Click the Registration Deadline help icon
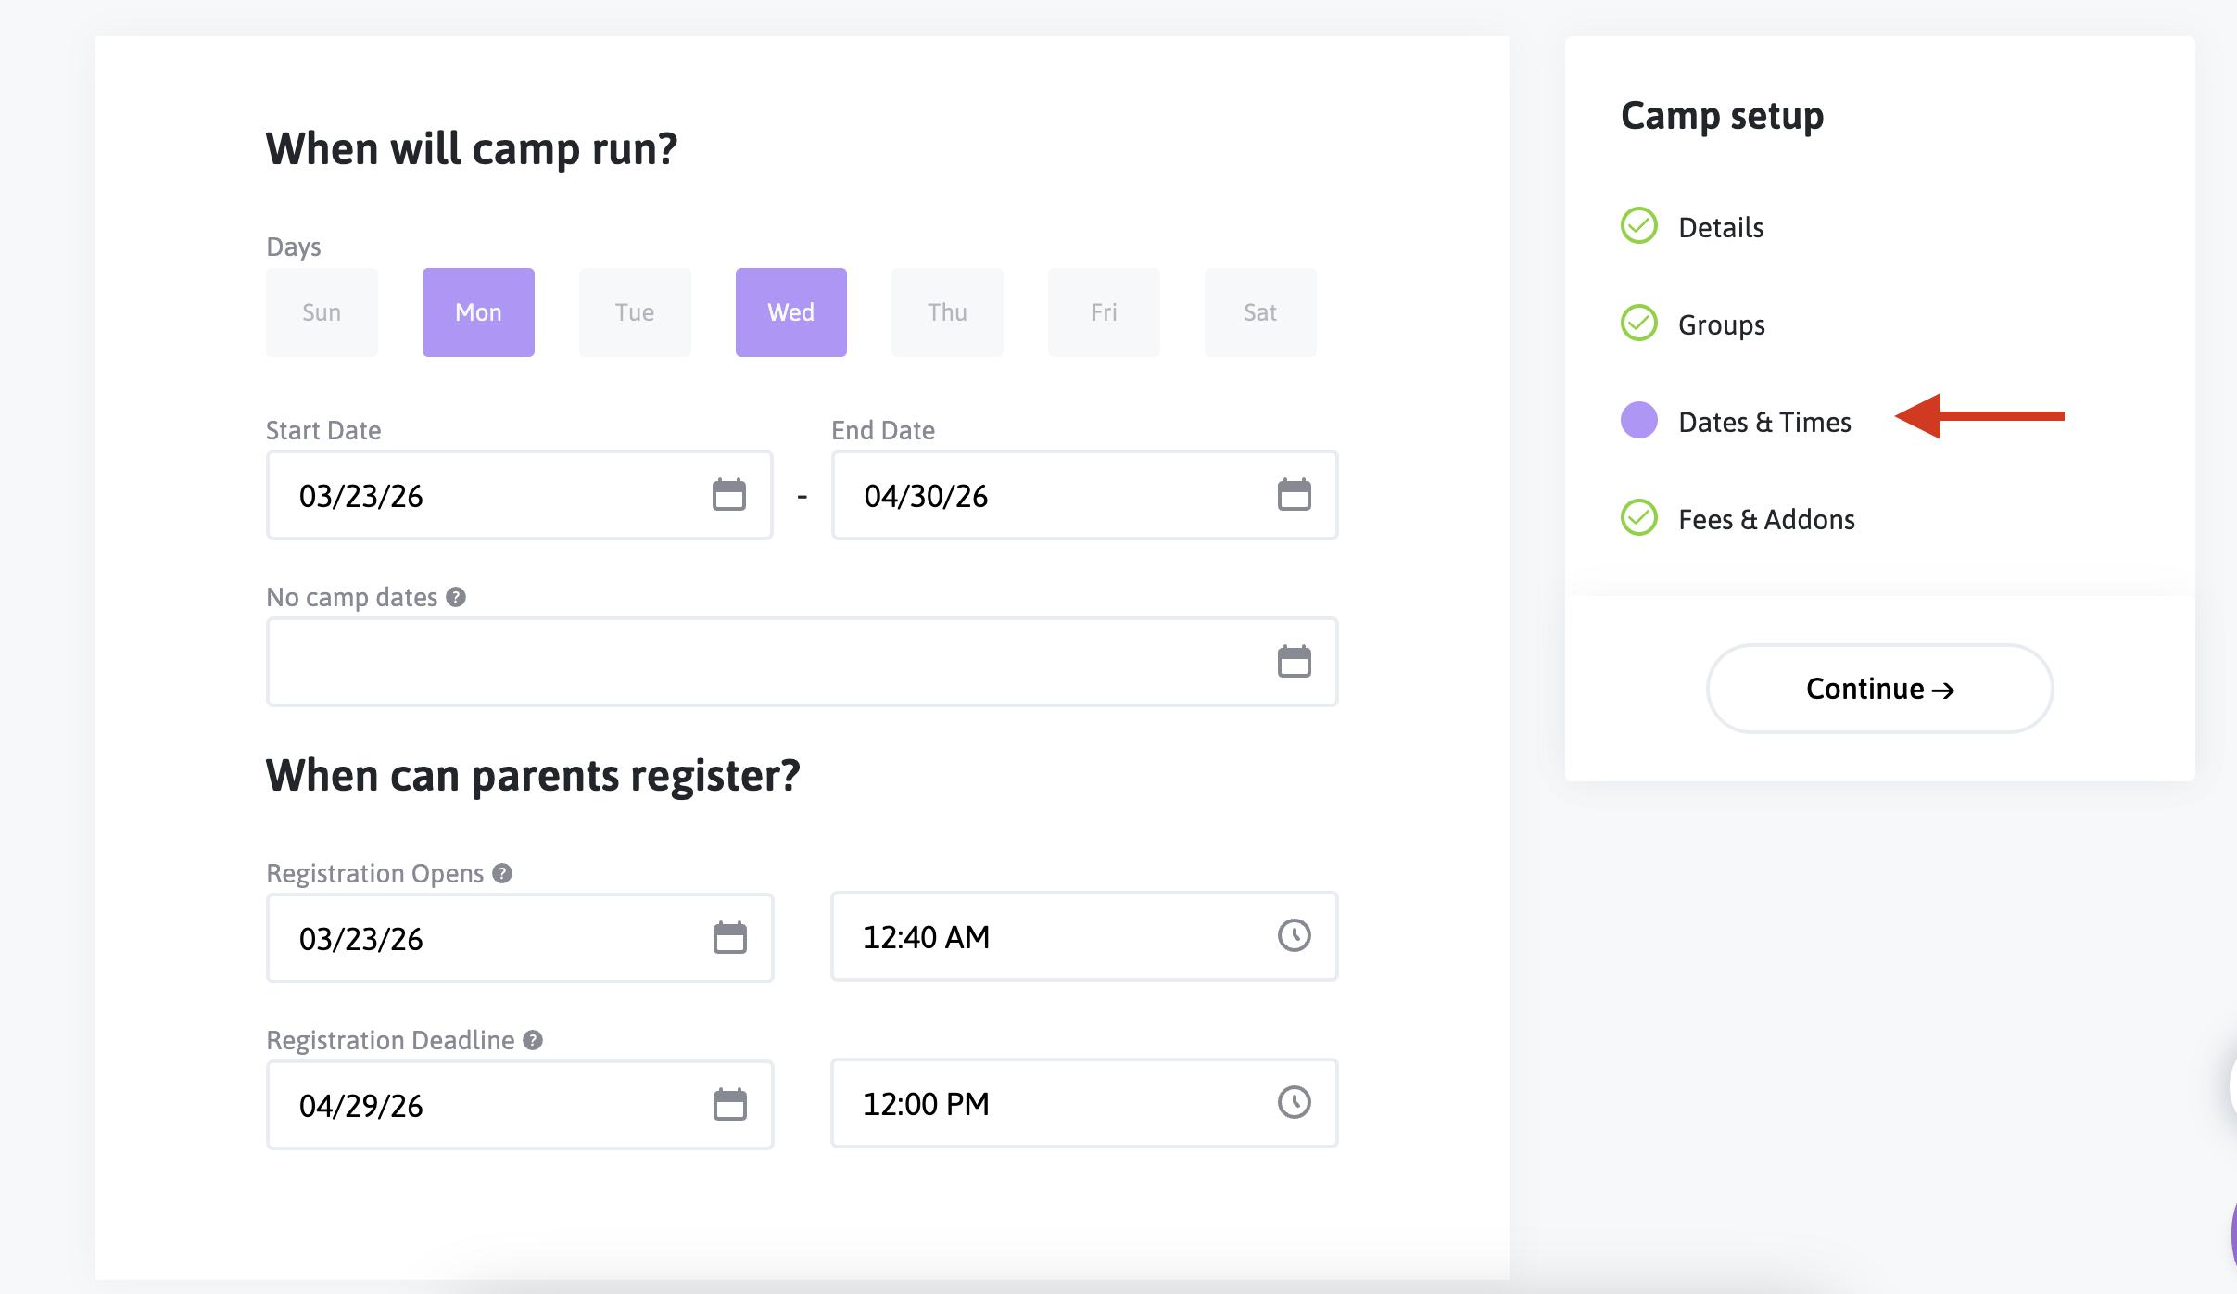Screen dimensions: 2237x1294 533,1040
